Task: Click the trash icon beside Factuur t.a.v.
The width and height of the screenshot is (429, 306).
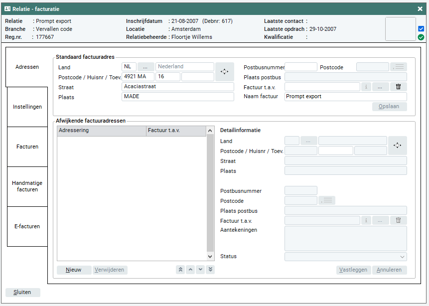Action: 398,87
